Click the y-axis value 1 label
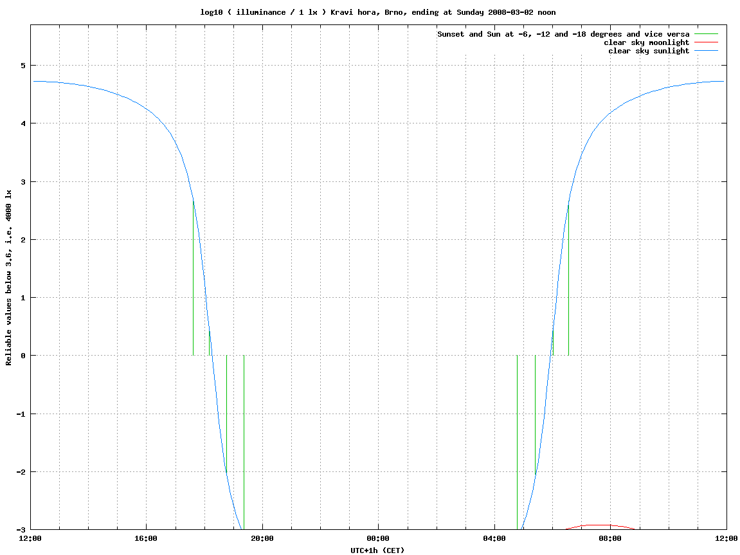Screen dimensions: 740x555 [x=23, y=298]
